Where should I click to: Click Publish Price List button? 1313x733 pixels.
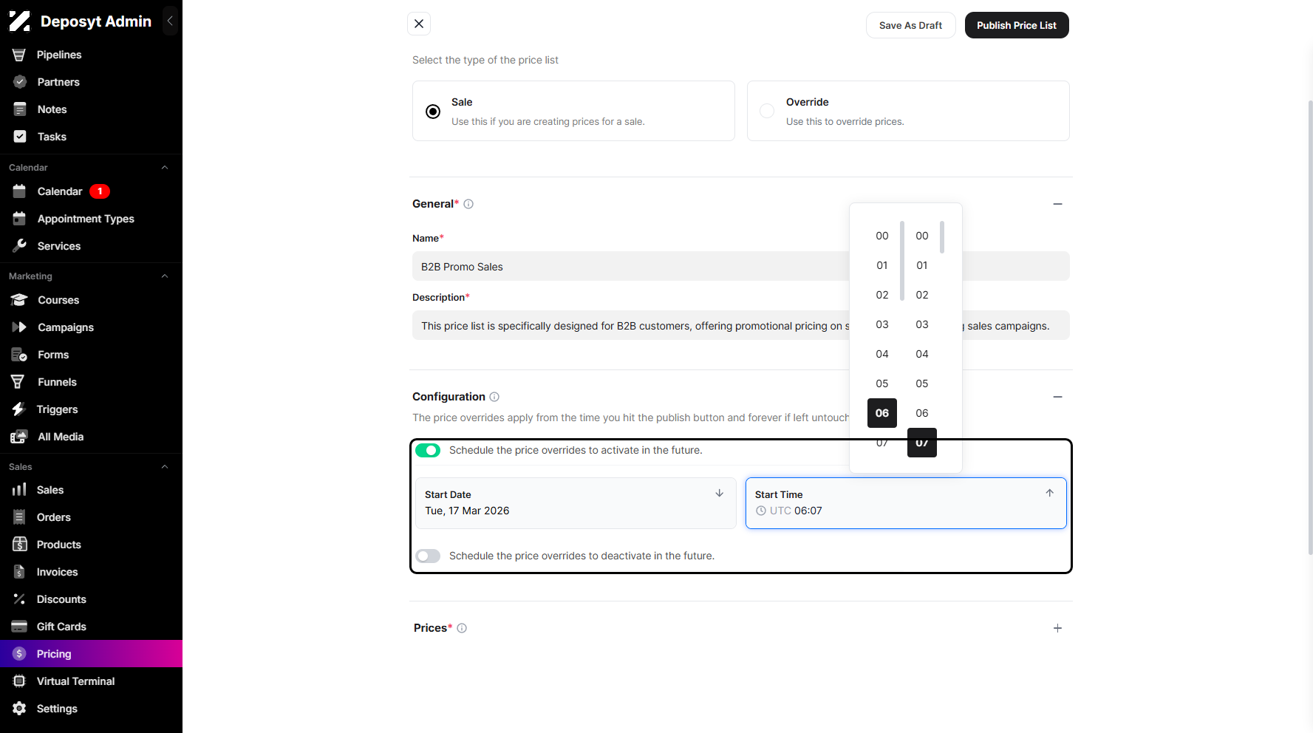pos(1017,25)
